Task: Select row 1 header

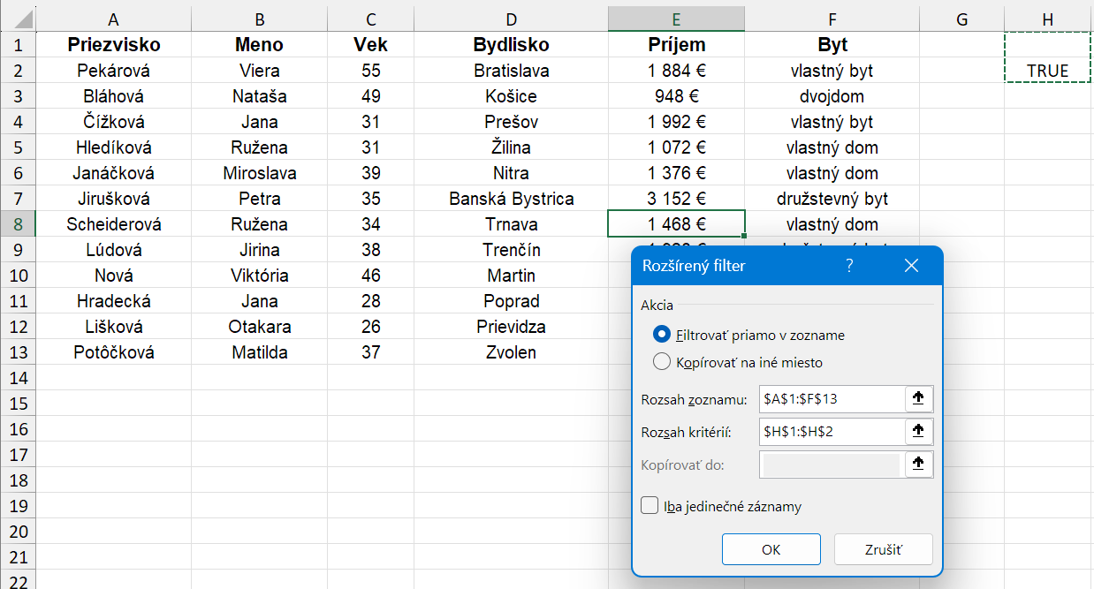Action: pos(18,45)
